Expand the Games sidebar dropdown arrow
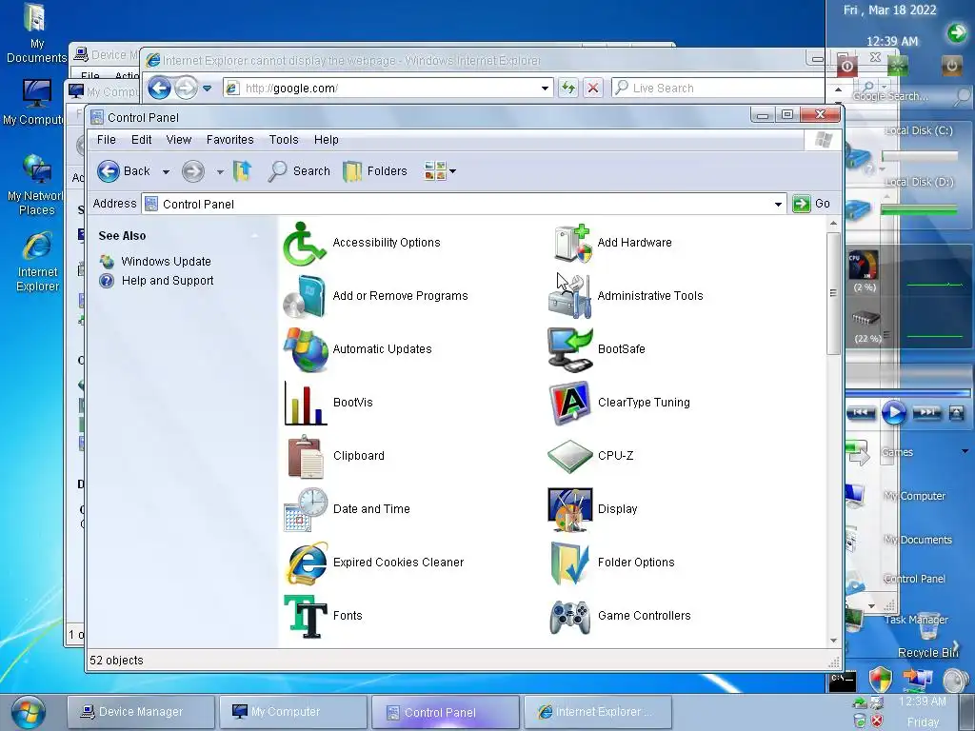 (965, 451)
